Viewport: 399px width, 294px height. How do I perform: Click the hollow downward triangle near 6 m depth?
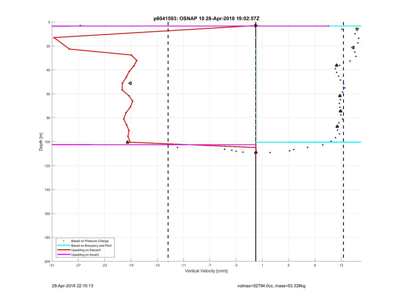[357, 30]
